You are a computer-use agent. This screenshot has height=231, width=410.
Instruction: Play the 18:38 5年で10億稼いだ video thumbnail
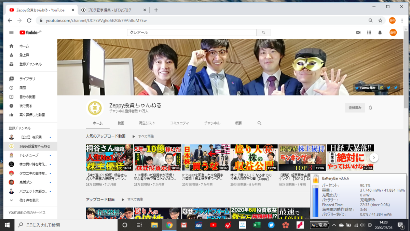(158, 157)
